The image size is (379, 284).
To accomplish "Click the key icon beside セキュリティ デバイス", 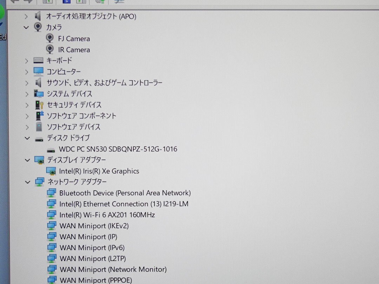I will coord(39,105).
